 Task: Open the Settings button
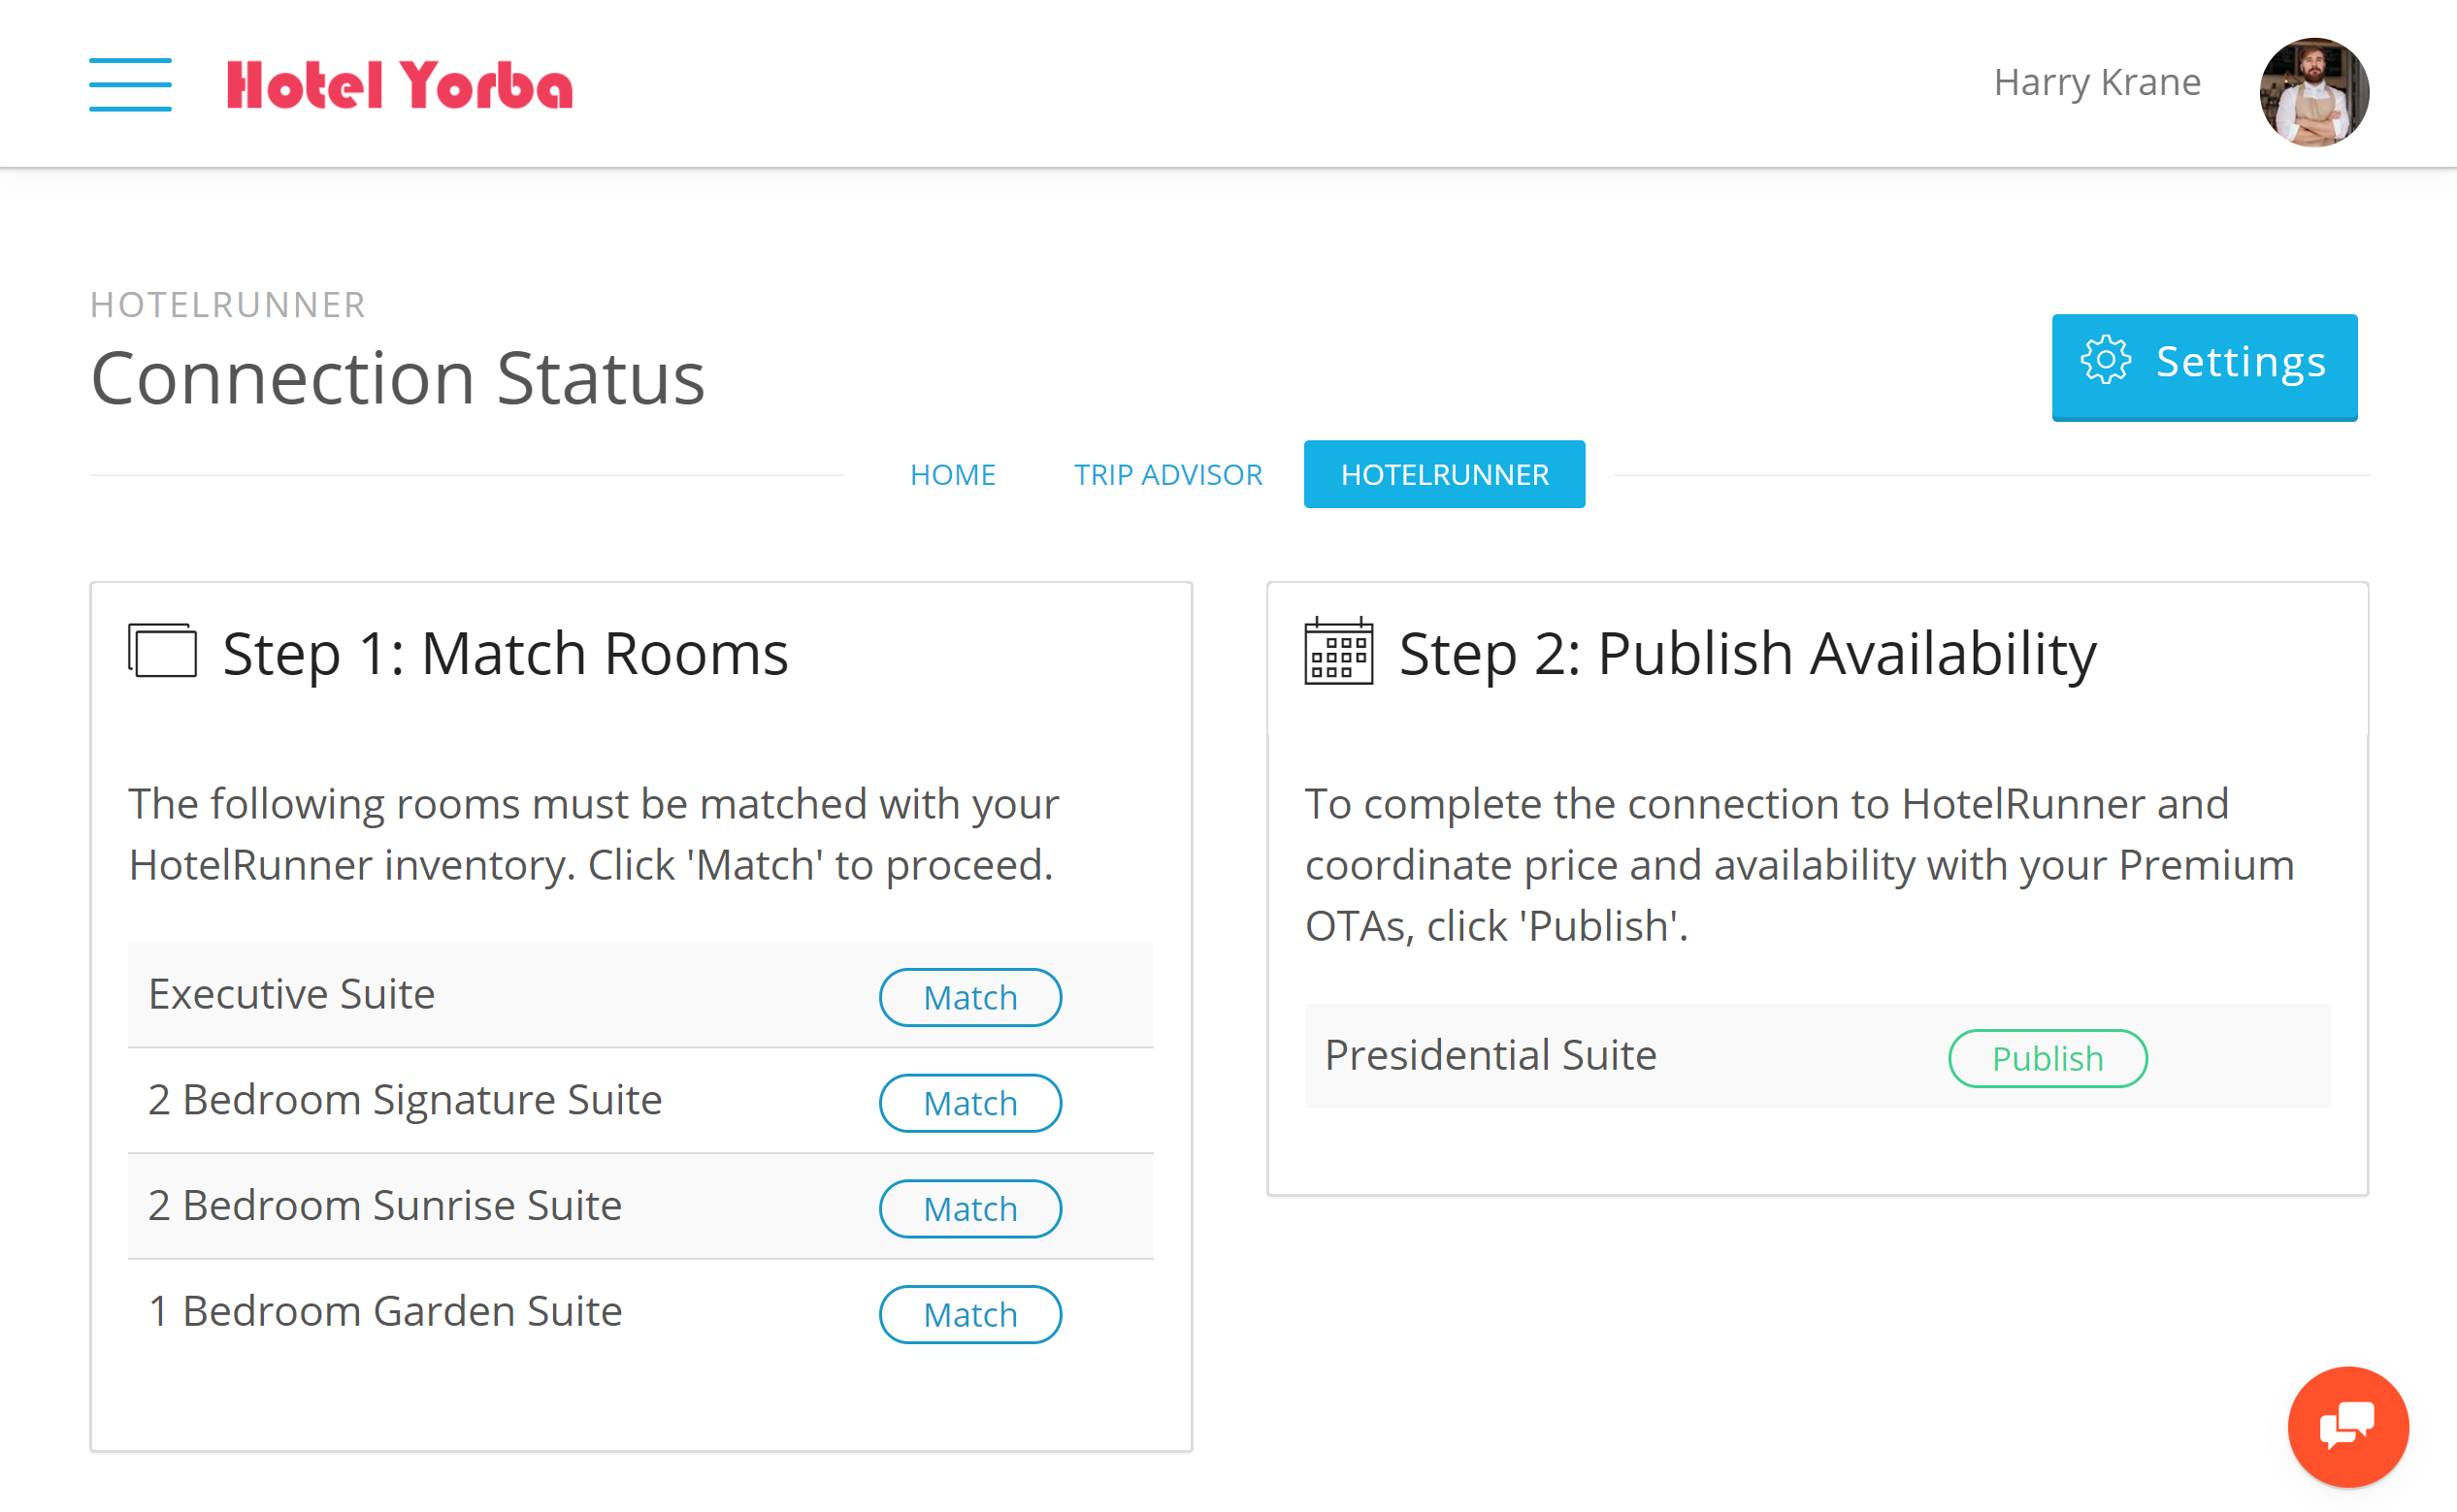[2204, 366]
